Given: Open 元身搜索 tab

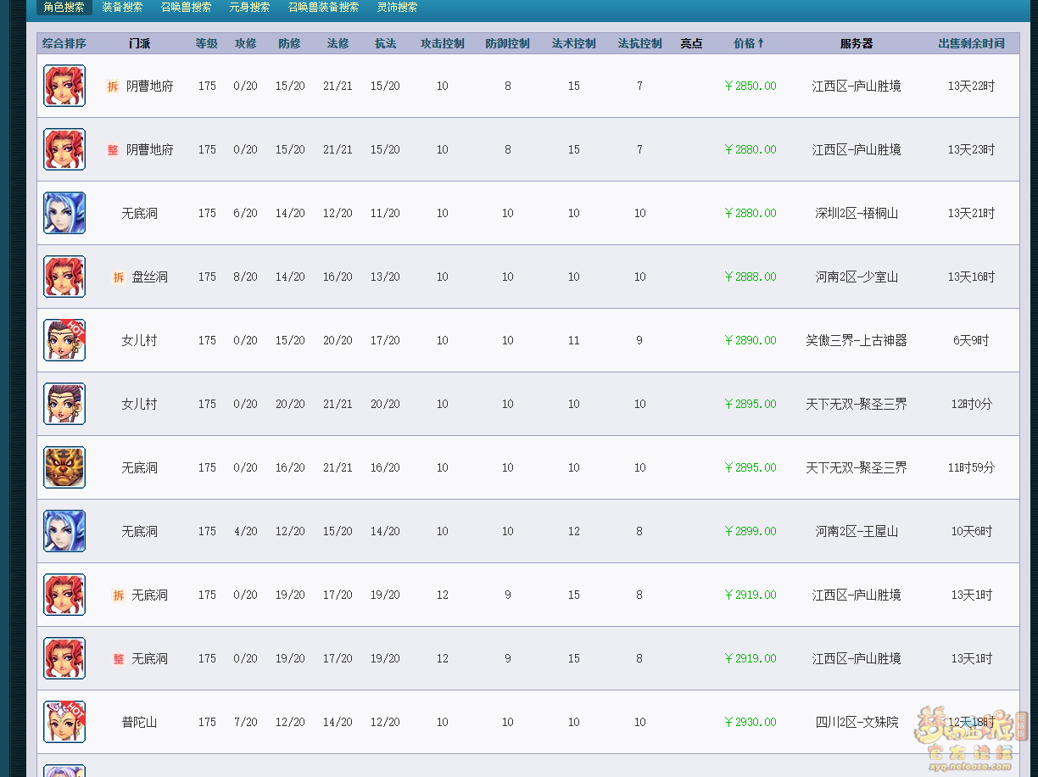Looking at the screenshot, I should click(249, 7).
